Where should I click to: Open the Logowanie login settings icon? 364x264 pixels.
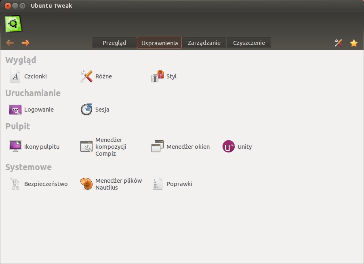click(15, 110)
